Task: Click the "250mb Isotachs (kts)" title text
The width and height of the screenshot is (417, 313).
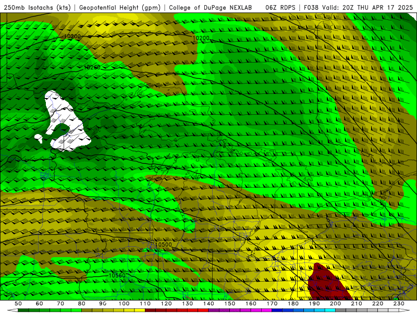Action: coord(37,7)
